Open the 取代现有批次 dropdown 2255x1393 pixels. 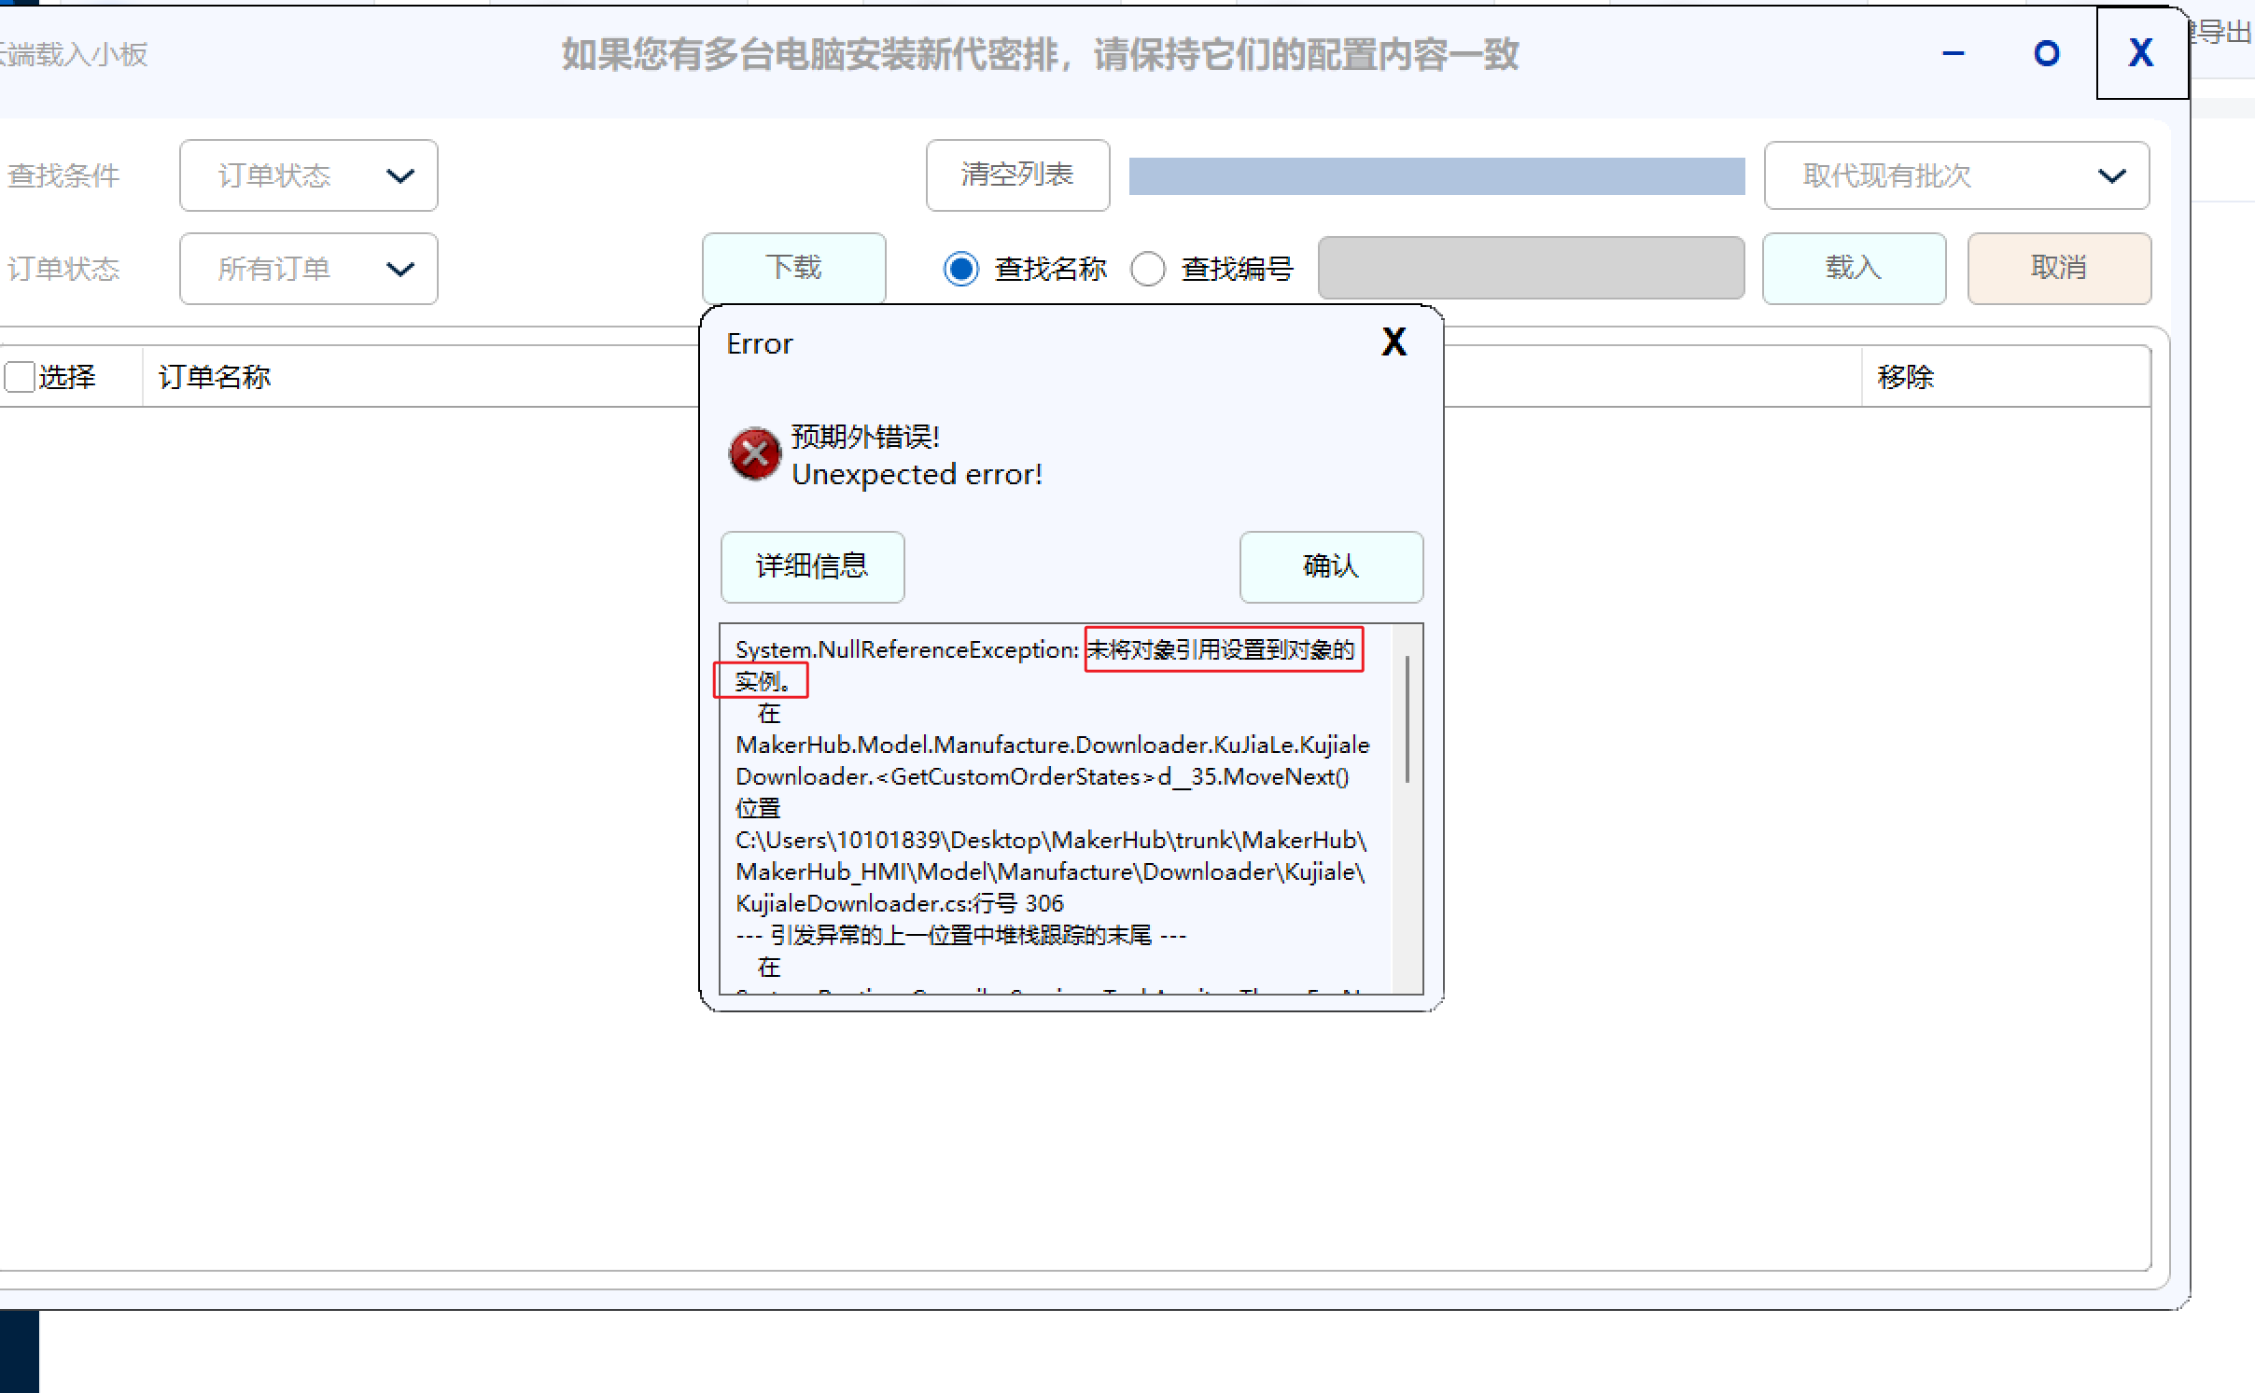[1956, 175]
